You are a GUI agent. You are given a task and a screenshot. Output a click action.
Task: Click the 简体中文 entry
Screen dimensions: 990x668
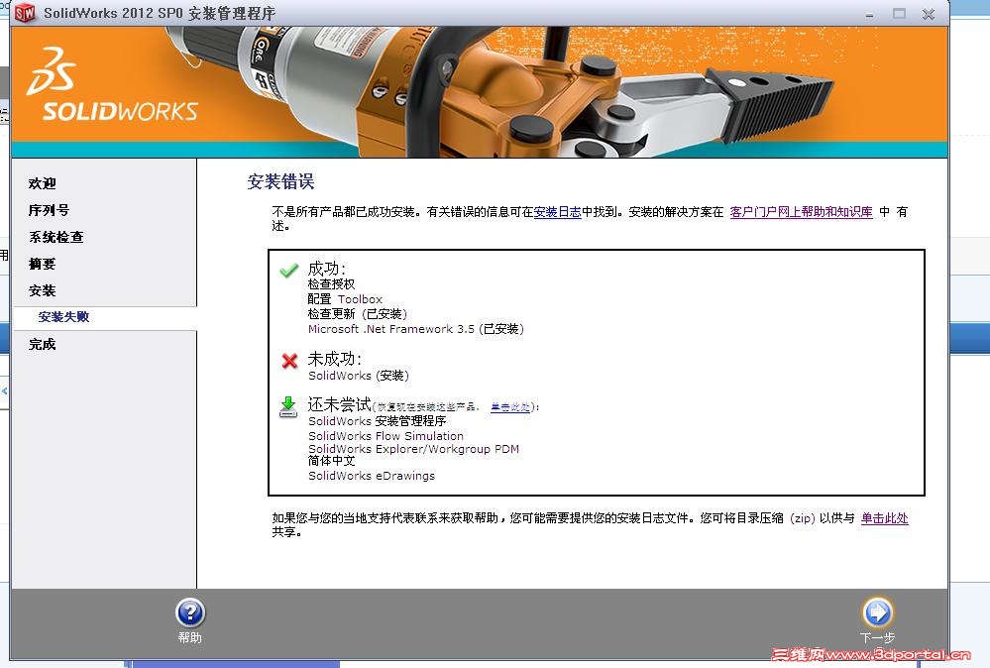(331, 461)
